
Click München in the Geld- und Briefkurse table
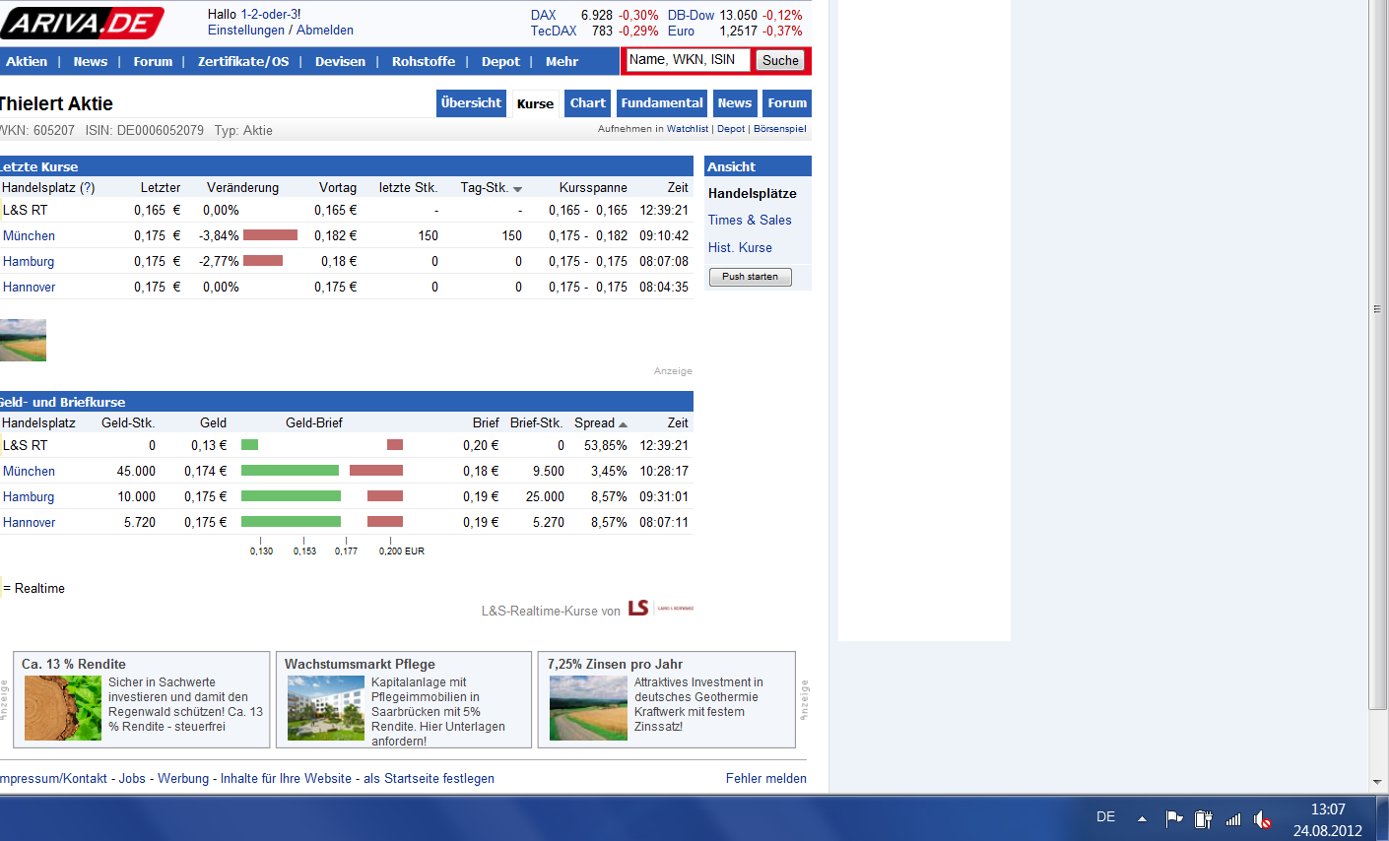[29, 471]
